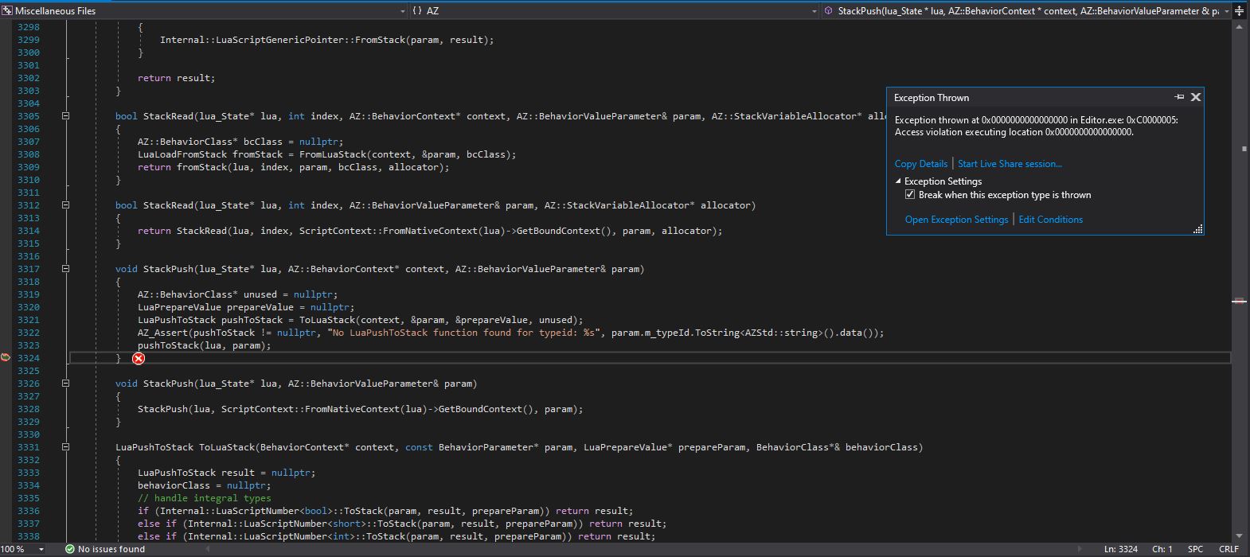Pin the Exception Thrown popup

pyautogui.click(x=1179, y=97)
